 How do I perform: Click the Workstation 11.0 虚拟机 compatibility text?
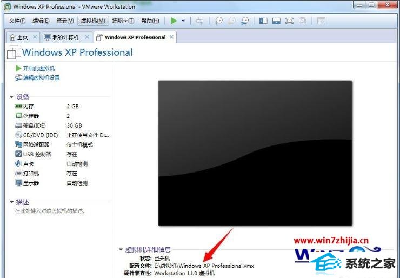coord(184,273)
